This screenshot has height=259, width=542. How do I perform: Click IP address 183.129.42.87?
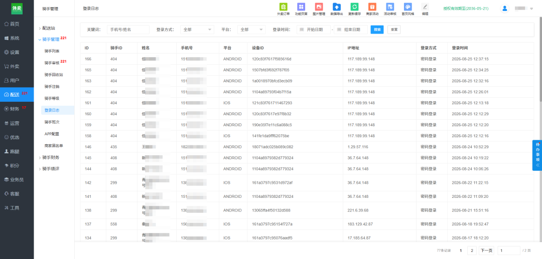(x=360, y=224)
